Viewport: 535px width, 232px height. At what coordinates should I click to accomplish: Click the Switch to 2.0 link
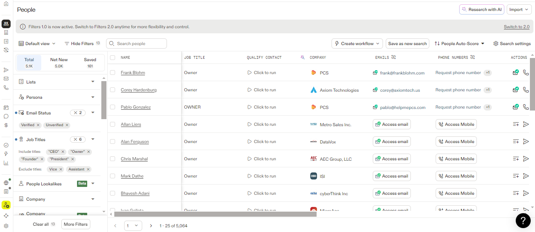pos(517,27)
